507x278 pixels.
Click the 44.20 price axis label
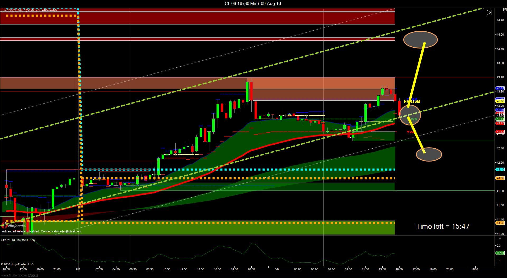(500, 20)
